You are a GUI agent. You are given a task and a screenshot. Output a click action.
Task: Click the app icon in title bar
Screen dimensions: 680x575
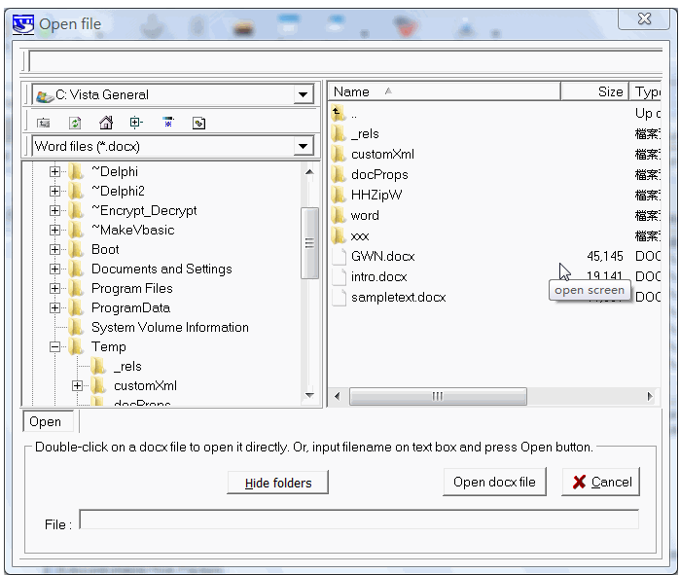pos(23,24)
